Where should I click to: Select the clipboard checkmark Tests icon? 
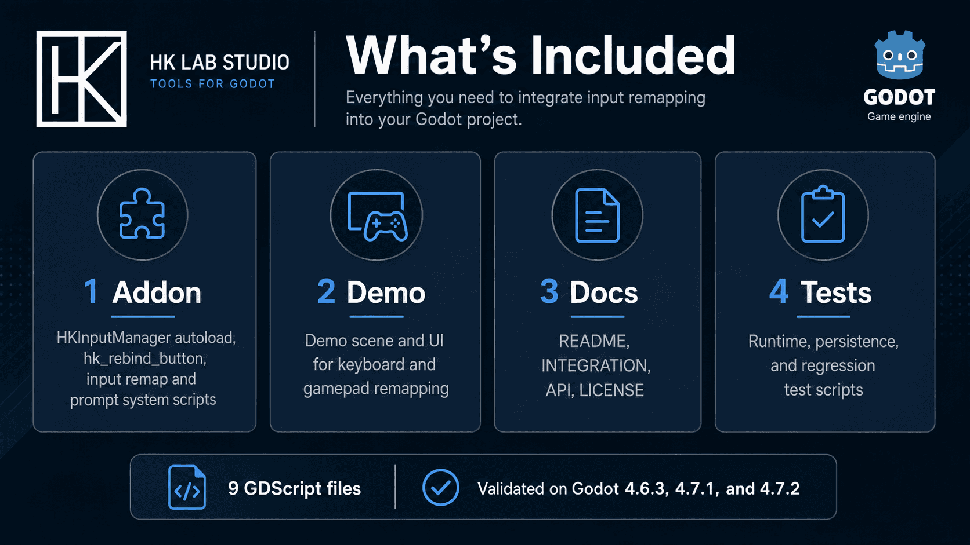(x=823, y=214)
